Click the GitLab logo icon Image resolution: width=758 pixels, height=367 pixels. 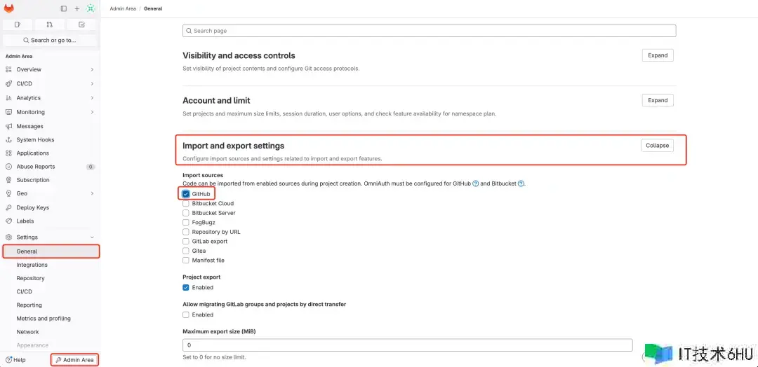(x=9, y=8)
